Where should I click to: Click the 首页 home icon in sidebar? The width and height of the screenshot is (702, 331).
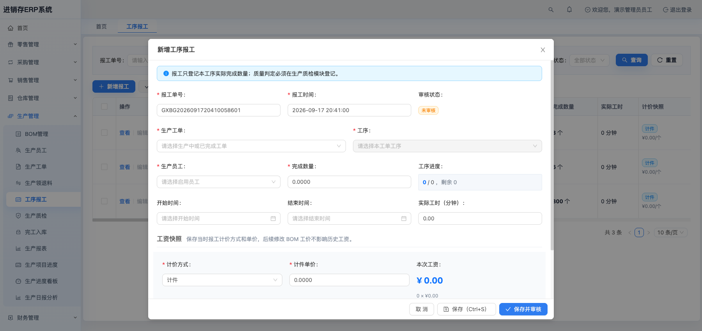[x=11, y=28]
